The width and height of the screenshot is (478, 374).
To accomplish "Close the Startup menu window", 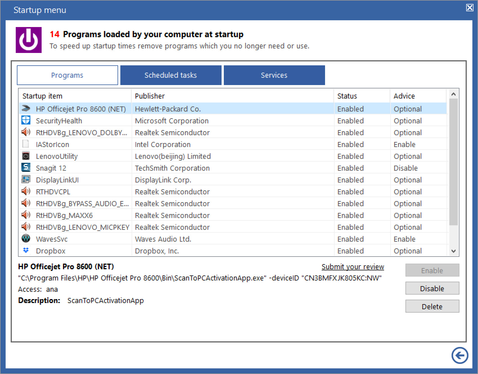I will click(x=470, y=8).
